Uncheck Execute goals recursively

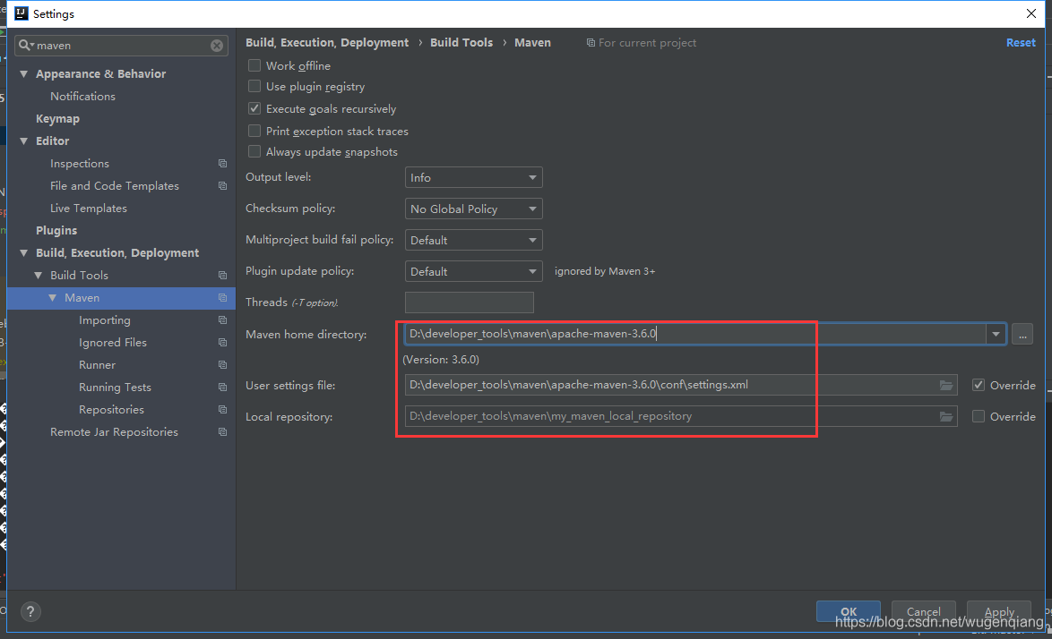point(254,108)
